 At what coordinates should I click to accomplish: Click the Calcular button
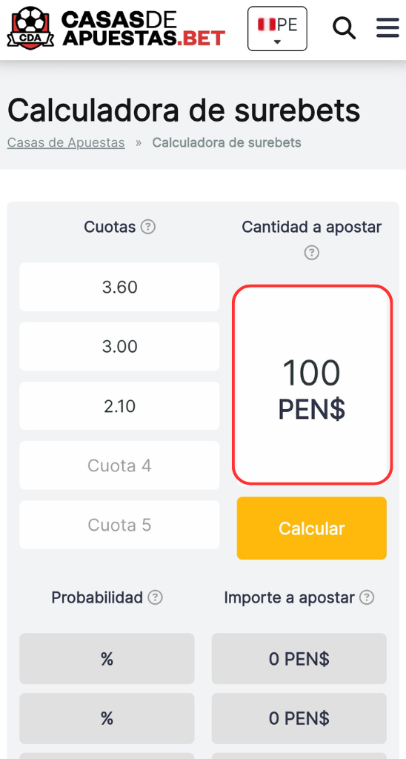312,528
